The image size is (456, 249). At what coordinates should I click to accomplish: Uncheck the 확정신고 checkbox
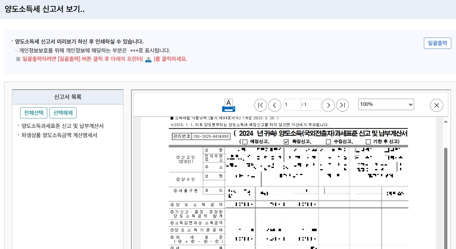286,142
